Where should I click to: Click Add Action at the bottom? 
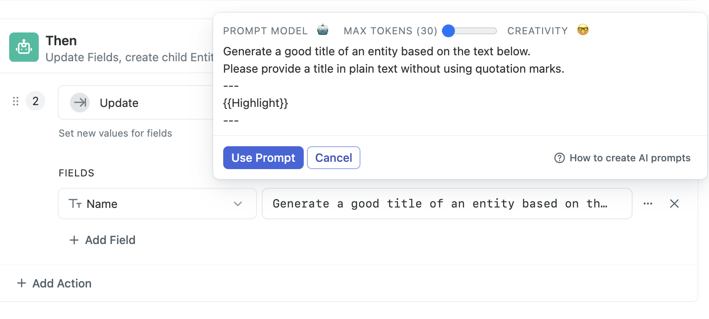point(54,283)
